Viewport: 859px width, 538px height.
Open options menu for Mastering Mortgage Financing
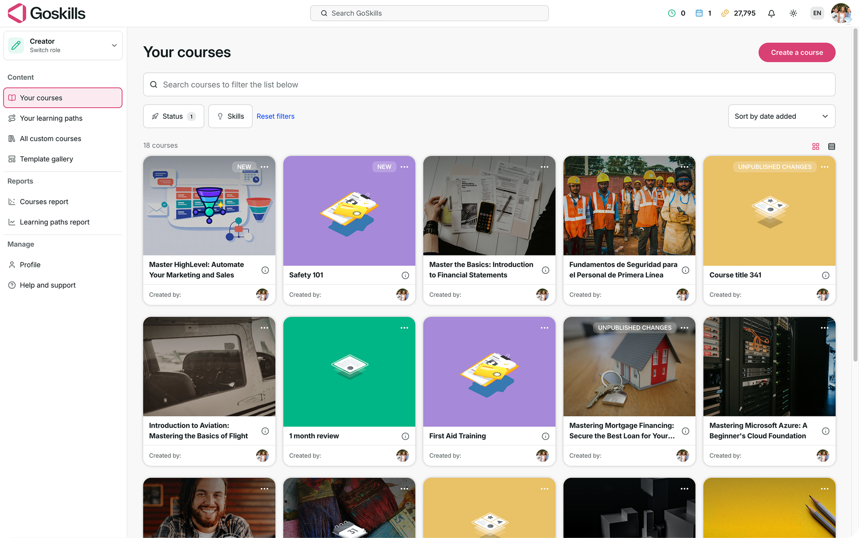[685, 328]
